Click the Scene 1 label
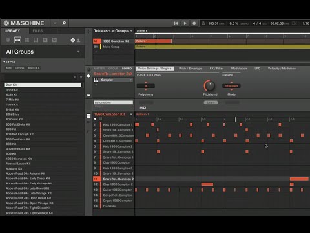The height and width of the screenshot is (233, 310). coord(141,31)
